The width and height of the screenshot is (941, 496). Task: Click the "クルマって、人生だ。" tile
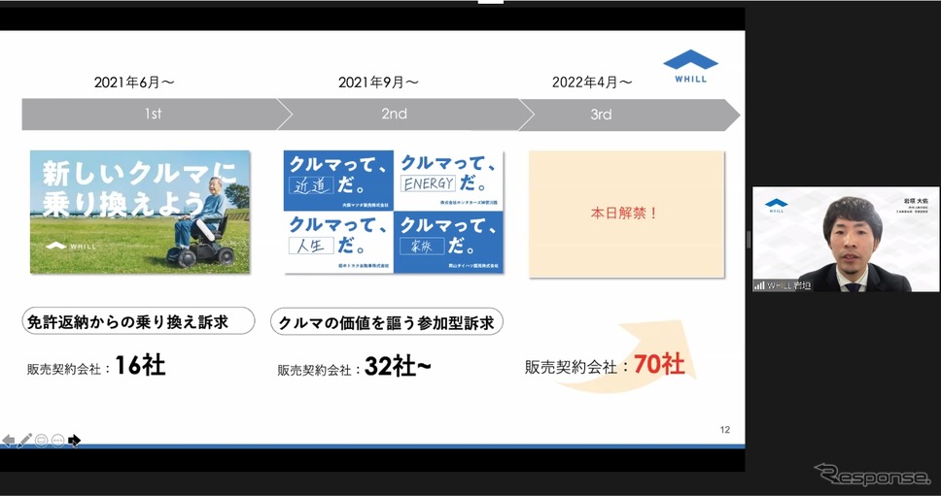coord(338,242)
